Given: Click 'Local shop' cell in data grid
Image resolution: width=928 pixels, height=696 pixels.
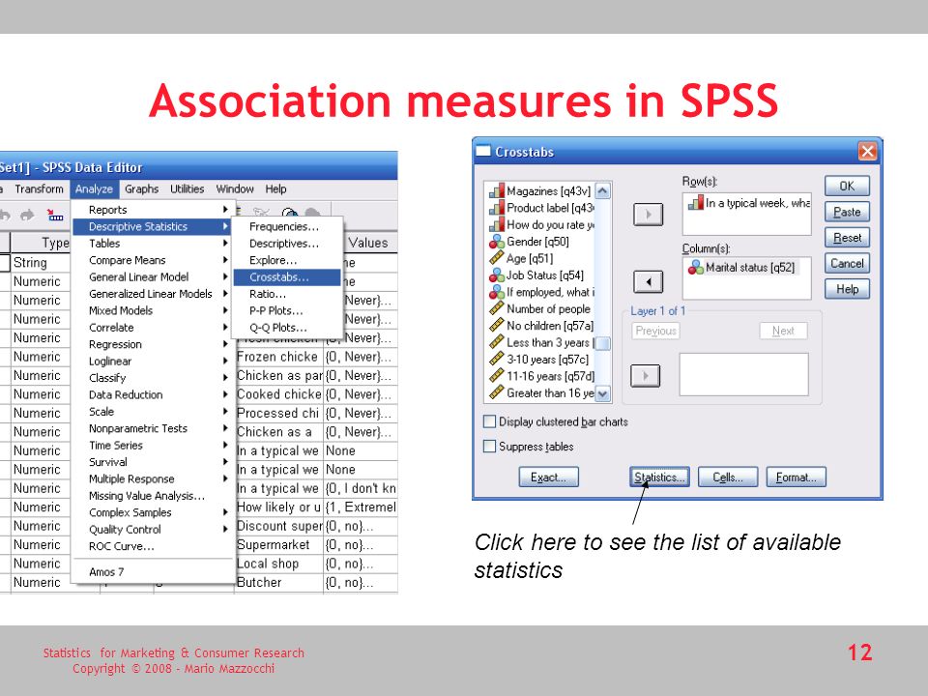Looking at the screenshot, I should tap(279, 564).
